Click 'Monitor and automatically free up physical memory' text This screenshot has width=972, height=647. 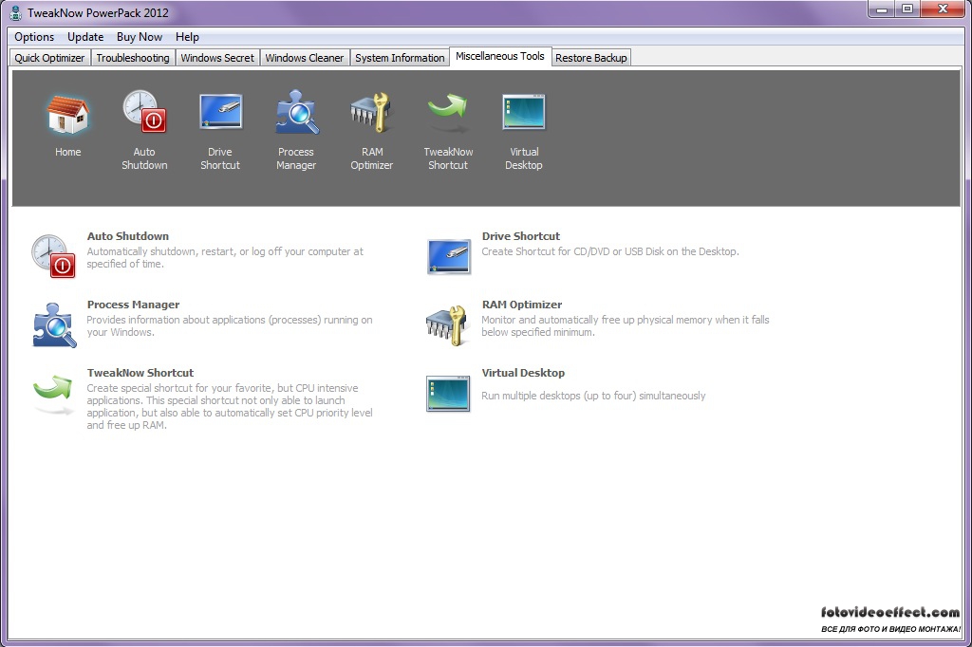(626, 326)
